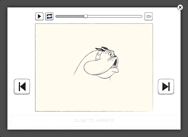Click the "Slide to Animate" hint box
The image size is (188, 137).
[x=94, y=121]
